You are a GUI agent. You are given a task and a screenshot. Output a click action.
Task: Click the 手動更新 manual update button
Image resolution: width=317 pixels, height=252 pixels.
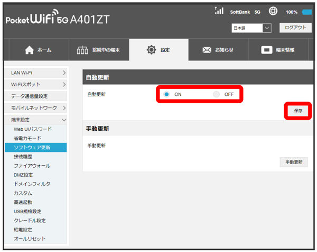[x=293, y=162]
